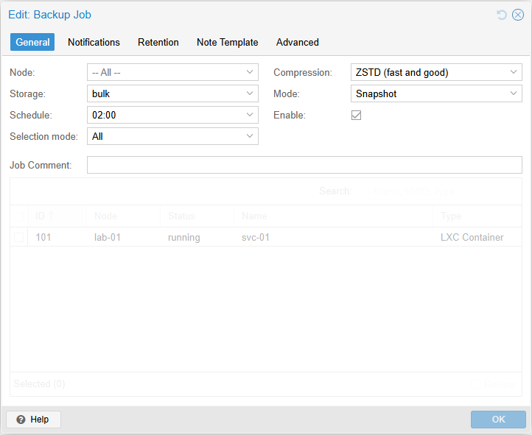Click the ID column sort arrow
The image size is (532, 435).
(52, 216)
